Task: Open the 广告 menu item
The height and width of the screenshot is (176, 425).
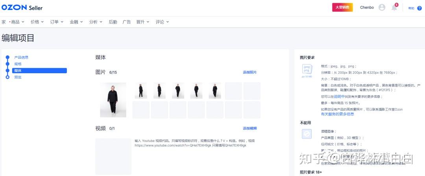Action: [x=127, y=22]
